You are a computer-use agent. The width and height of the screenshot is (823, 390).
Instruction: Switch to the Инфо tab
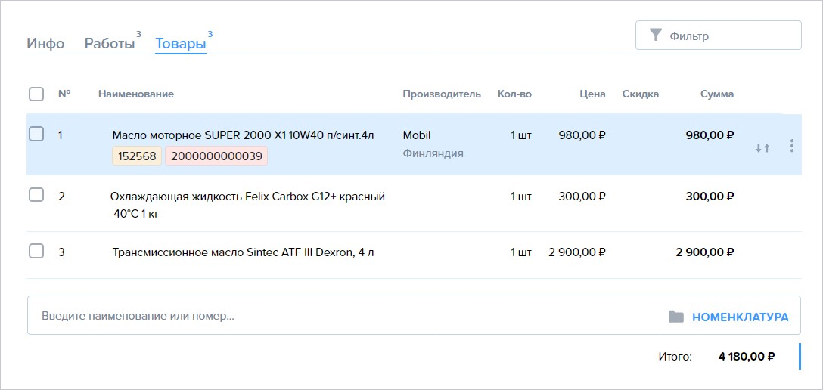pyautogui.click(x=45, y=43)
